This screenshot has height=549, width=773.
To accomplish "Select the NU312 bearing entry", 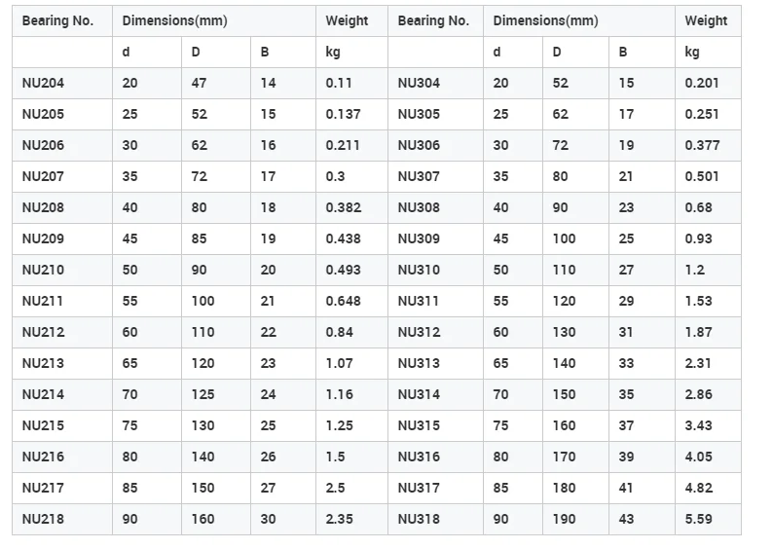I will (x=419, y=333).
